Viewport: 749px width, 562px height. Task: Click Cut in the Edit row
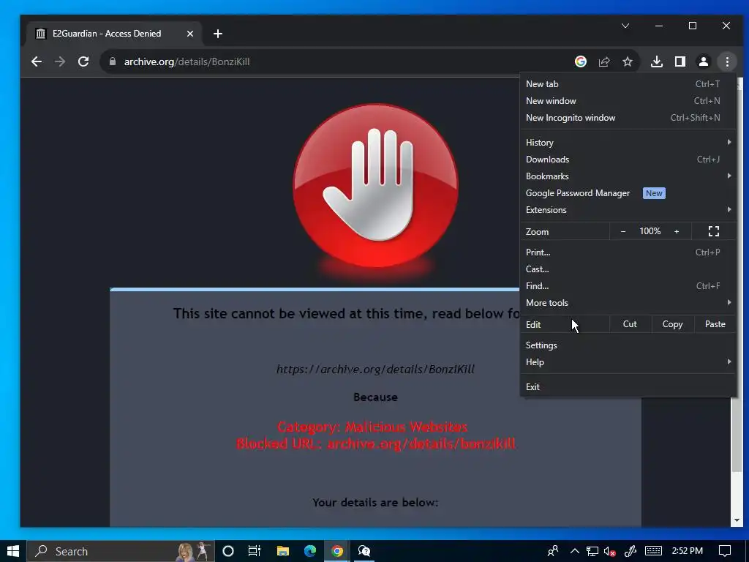point(630,324)
